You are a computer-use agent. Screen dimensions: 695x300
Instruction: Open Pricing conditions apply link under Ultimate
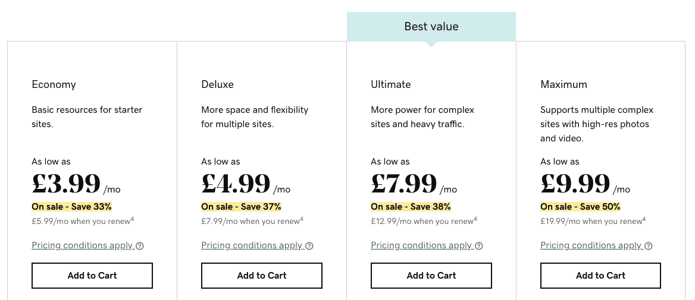coord(421,245)
